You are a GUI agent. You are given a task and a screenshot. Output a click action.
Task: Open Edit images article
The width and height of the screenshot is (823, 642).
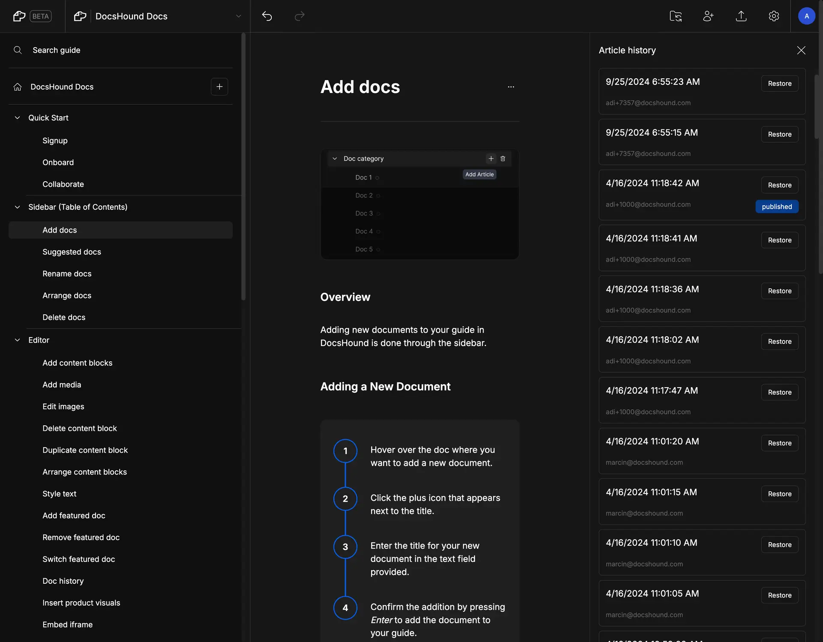pos(63,406)
